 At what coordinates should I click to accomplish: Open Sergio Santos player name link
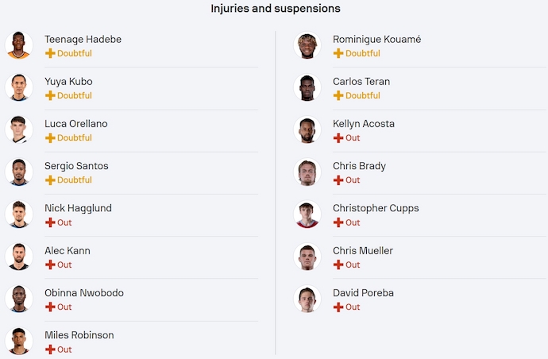(76, 166)
